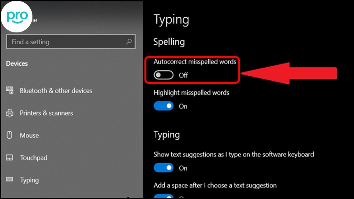The image size is (354, 199).
Task: Click the Autocorrect misspelled words label
Action: click(x=195, y=62)
